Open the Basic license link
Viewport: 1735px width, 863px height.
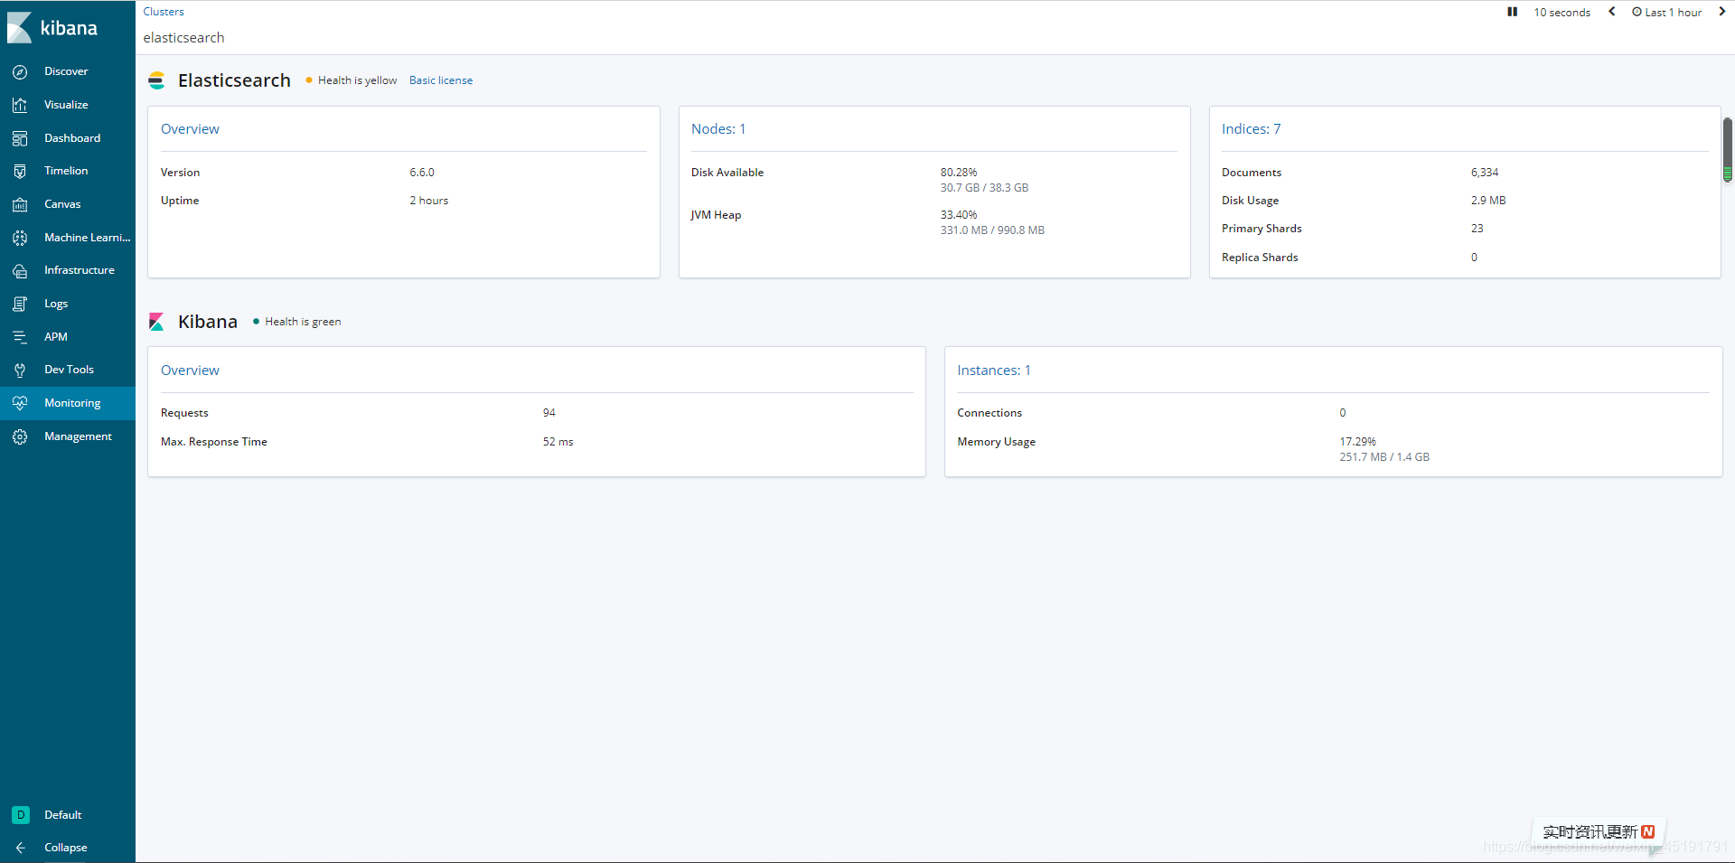441,80
